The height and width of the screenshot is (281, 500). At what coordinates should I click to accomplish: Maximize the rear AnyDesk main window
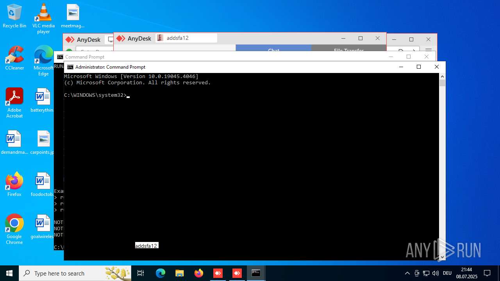[411, 39]
